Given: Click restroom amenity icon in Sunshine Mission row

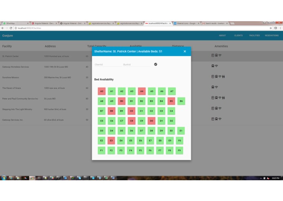Looking at the screenshot, I should pyautogui.click(x=224, y=76).
